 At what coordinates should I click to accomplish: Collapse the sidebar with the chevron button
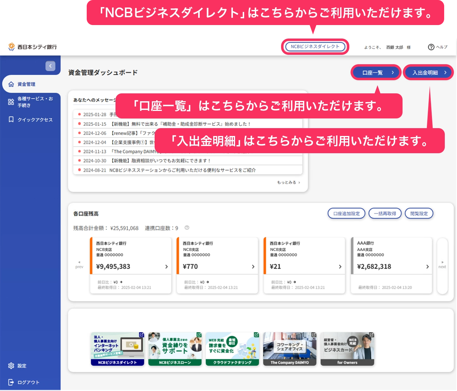pyautogui.click(x=50, y=66)
